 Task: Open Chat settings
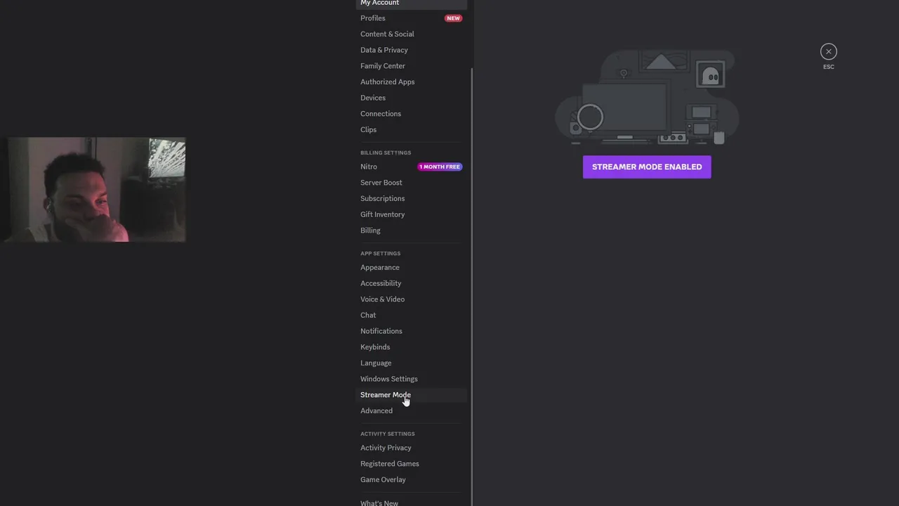tap(411, 315)
